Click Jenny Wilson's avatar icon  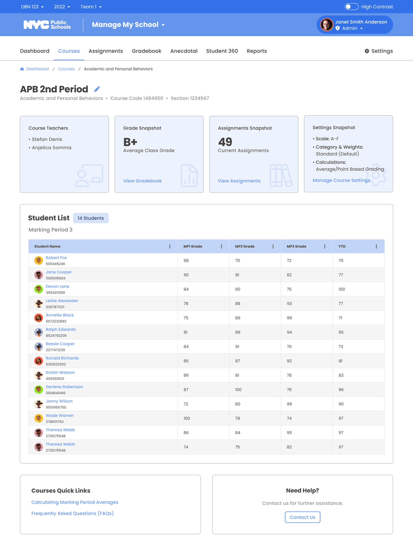[39, 404]
